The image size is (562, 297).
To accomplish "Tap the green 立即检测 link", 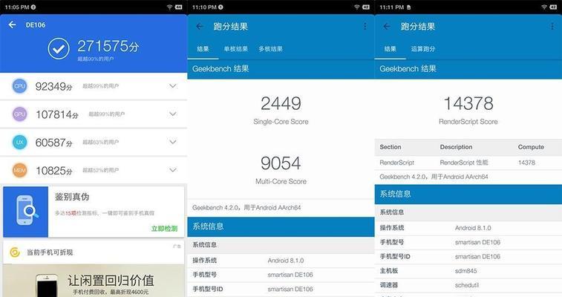I will click(x=164, y=229).
